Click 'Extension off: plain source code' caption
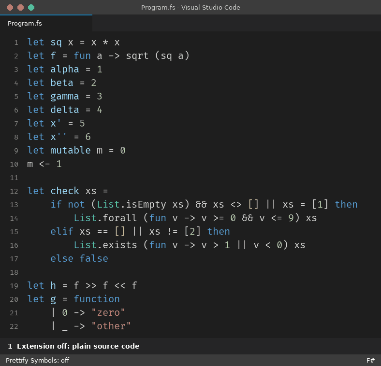Viewport: 381px width, 366px height. 78,346
